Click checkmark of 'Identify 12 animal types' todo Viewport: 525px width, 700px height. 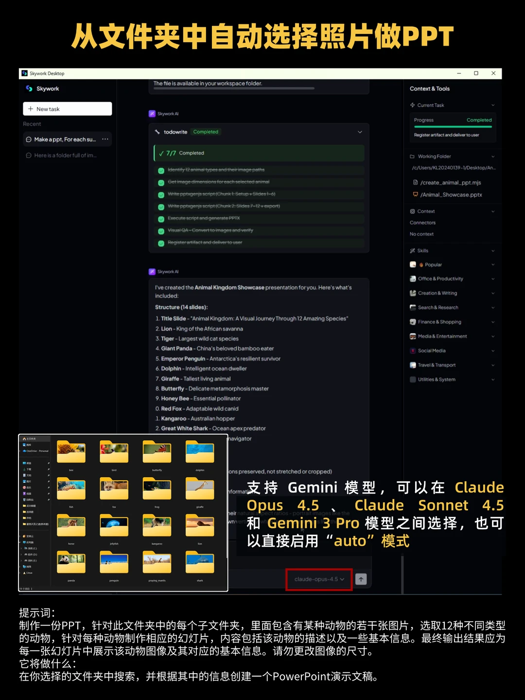(x=161, y=171)
